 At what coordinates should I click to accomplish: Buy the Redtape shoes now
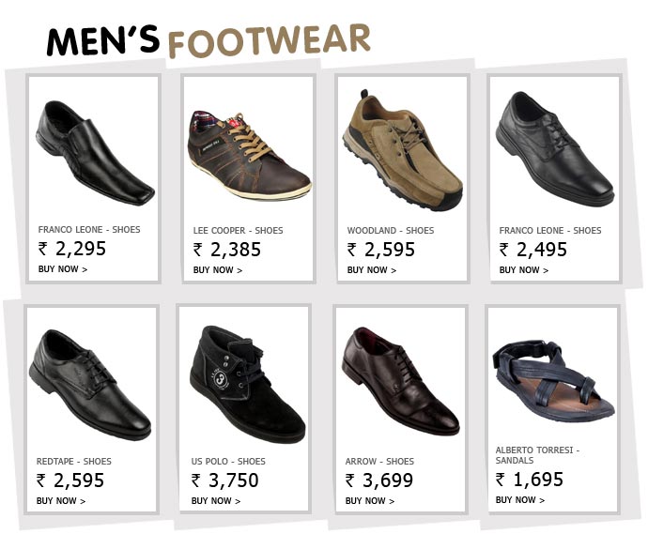61,501
